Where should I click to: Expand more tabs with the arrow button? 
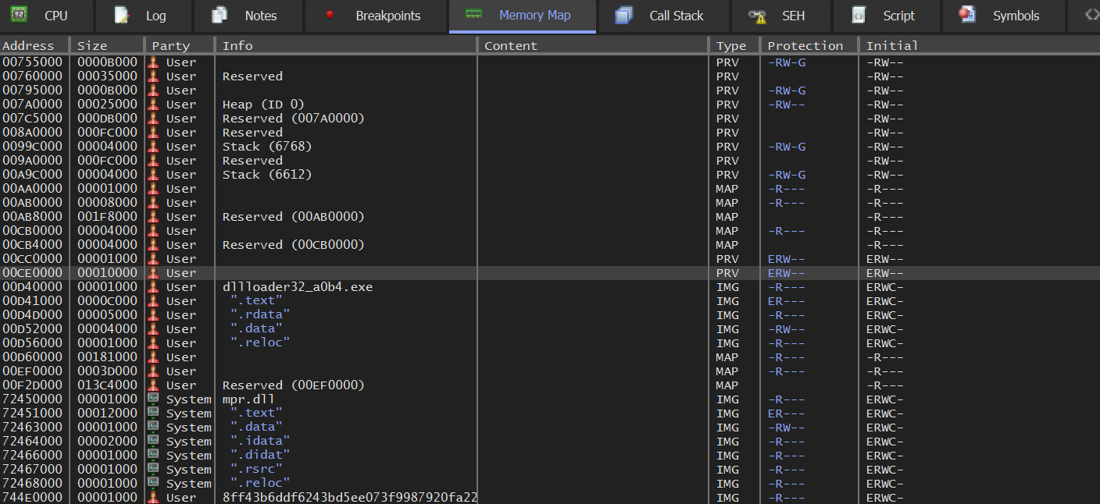point(1091,15)
